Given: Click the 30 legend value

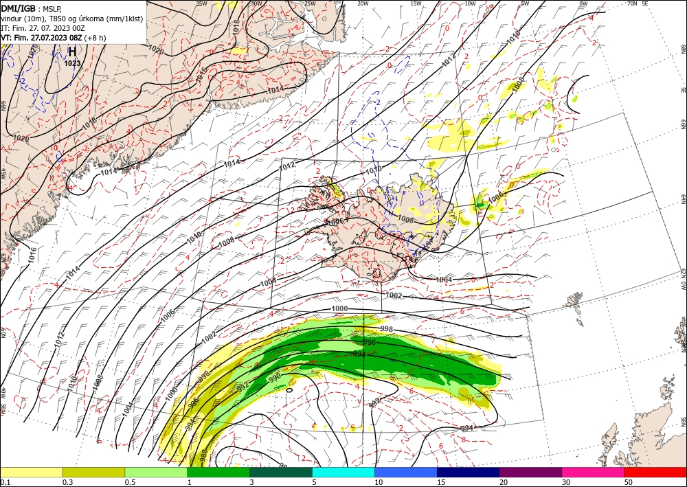Looking at the screenshot, I should pos(567,482).
